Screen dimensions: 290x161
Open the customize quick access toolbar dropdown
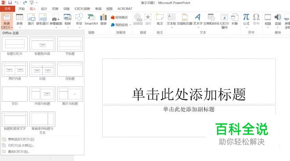pos(37,3)
